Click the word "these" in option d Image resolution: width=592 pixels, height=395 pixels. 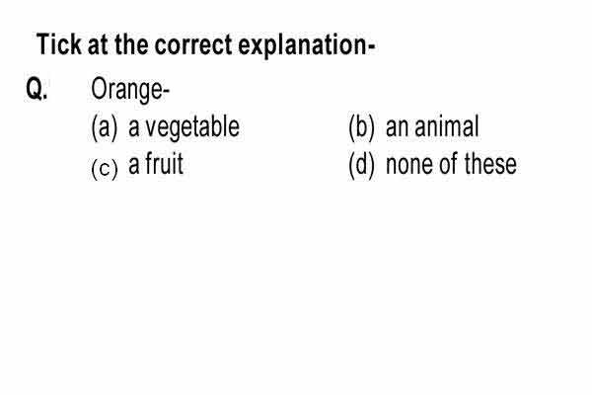pyautogui.click(x=490, y=163)
